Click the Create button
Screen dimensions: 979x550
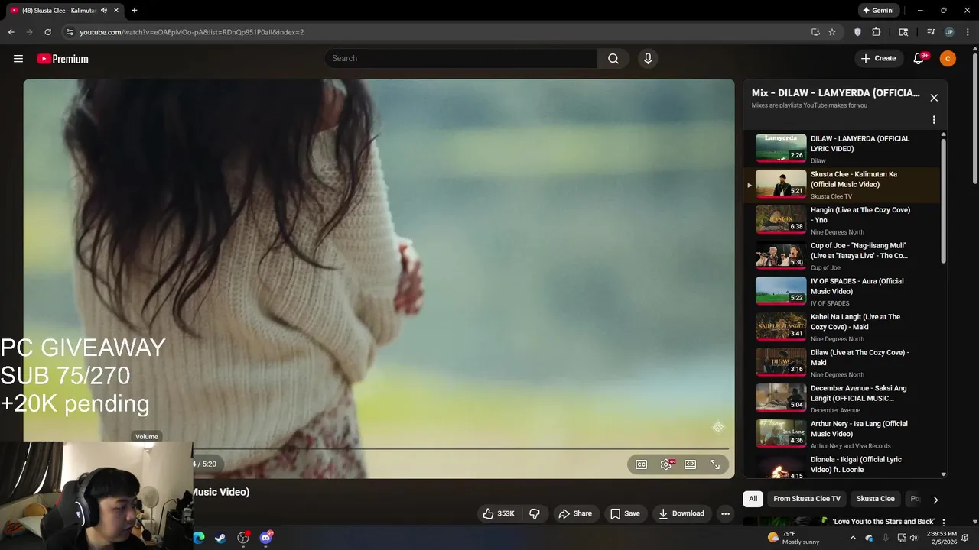(878, 59)
